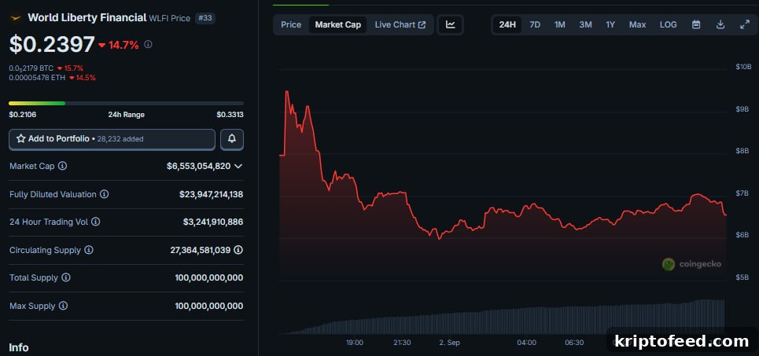This screenshot has height=356, width=759.
Task: Show Circulating Supply label info icon
Action: (x=89, y=250)
